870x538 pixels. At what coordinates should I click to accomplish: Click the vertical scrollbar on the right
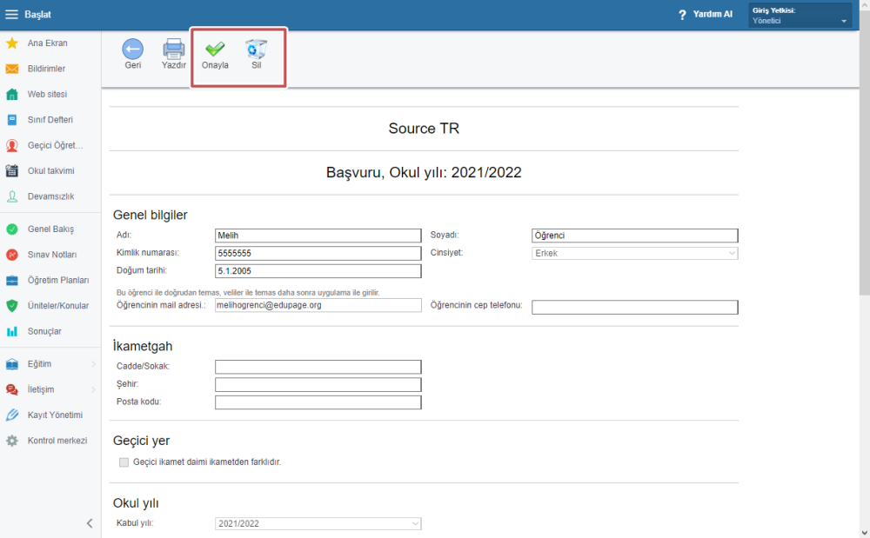(865, 155)
